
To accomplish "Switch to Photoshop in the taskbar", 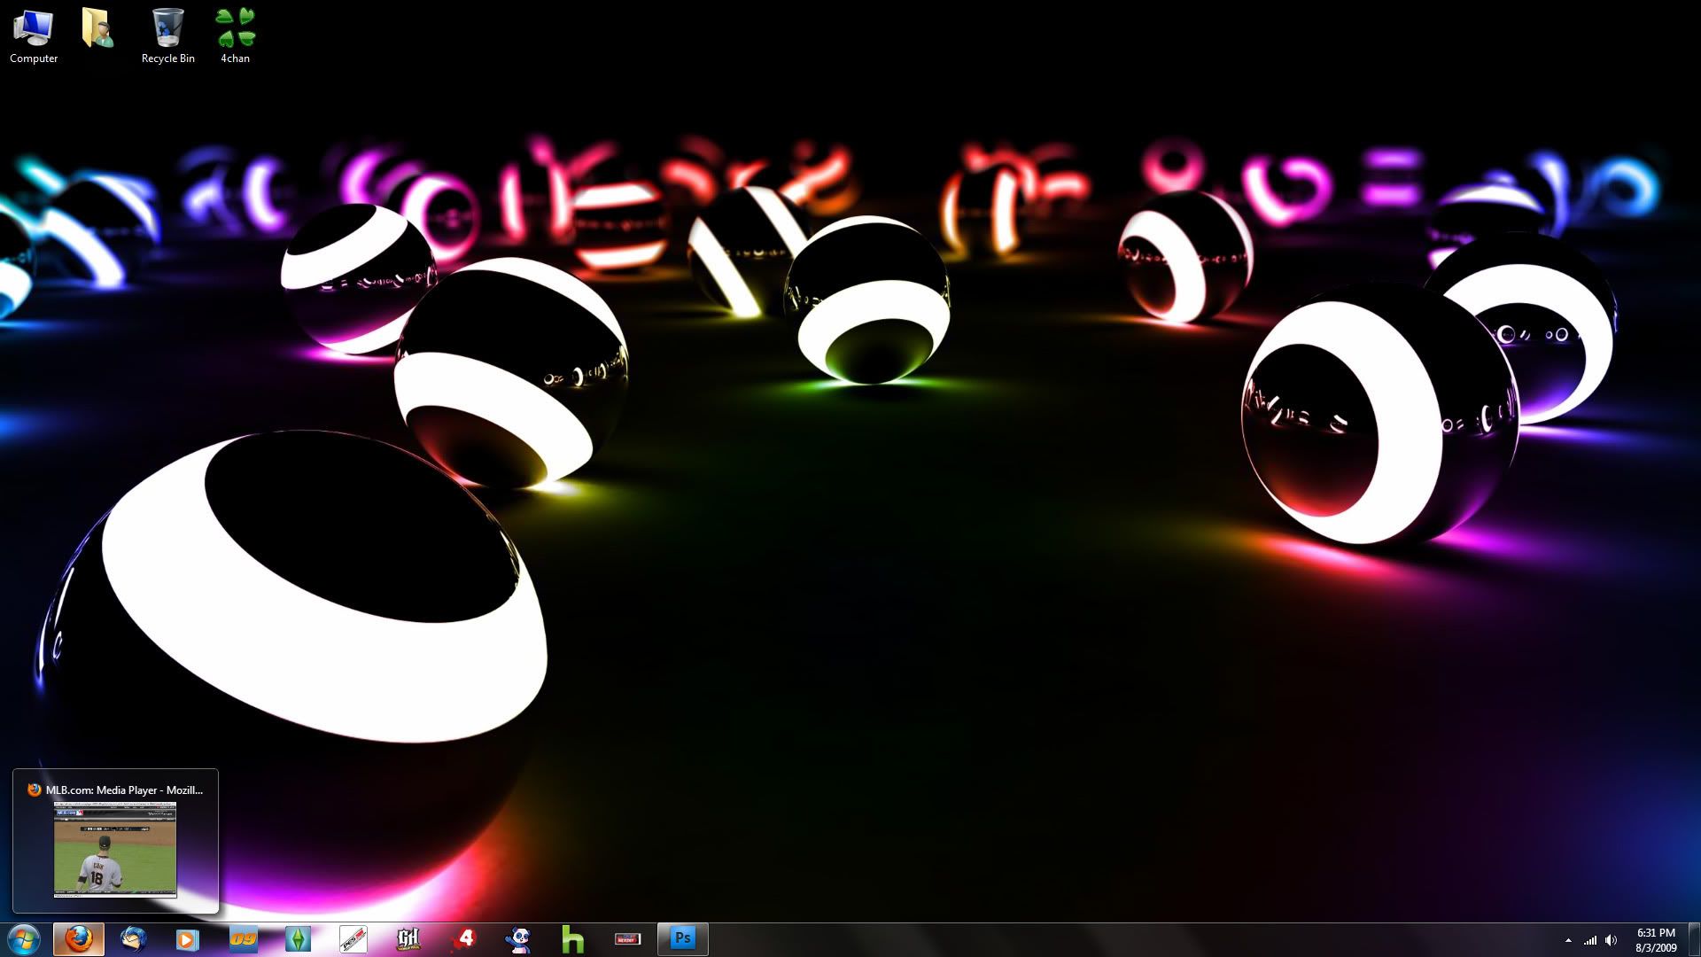I will coord(682,939).
